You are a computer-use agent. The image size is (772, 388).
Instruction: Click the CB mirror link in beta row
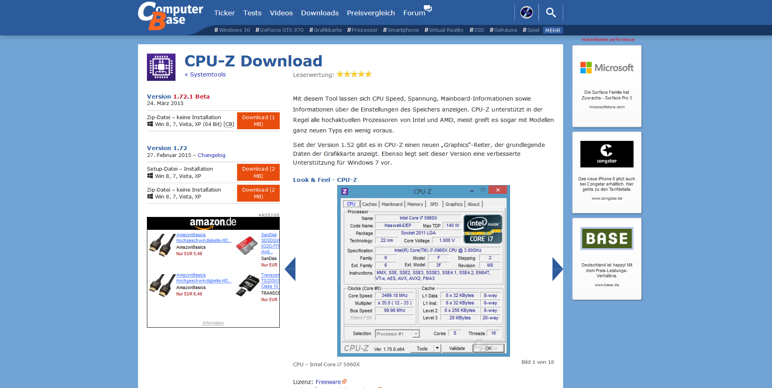229,124
